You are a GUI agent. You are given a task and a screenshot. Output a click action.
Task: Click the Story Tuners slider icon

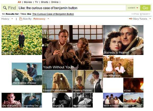point(130,19)
